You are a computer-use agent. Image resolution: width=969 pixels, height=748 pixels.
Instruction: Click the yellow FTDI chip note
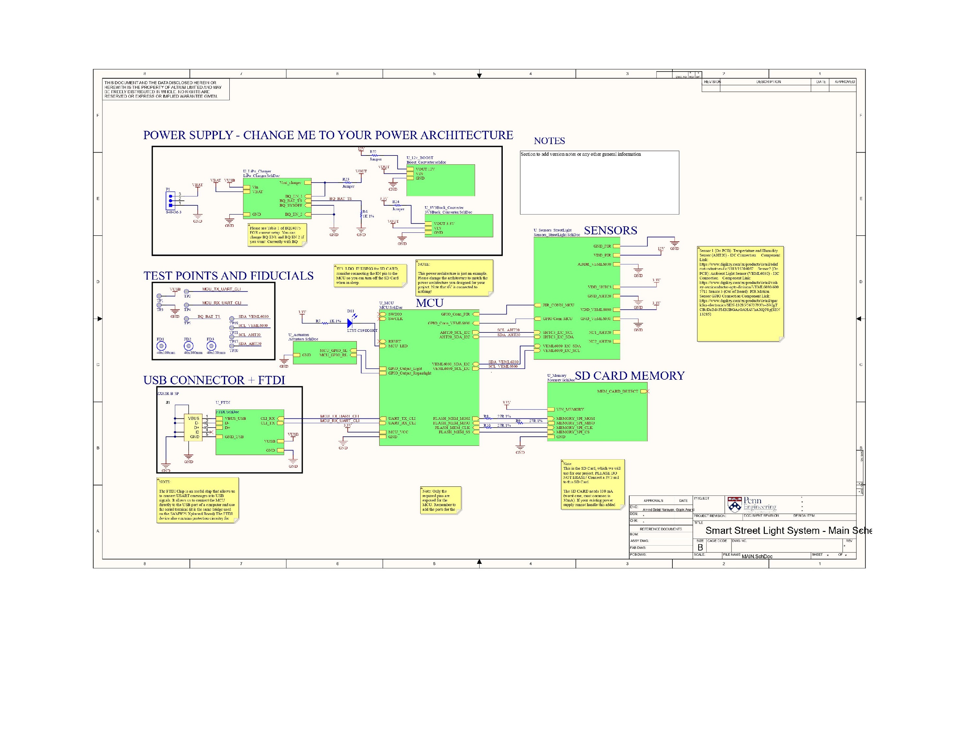(x=197, y=500)
